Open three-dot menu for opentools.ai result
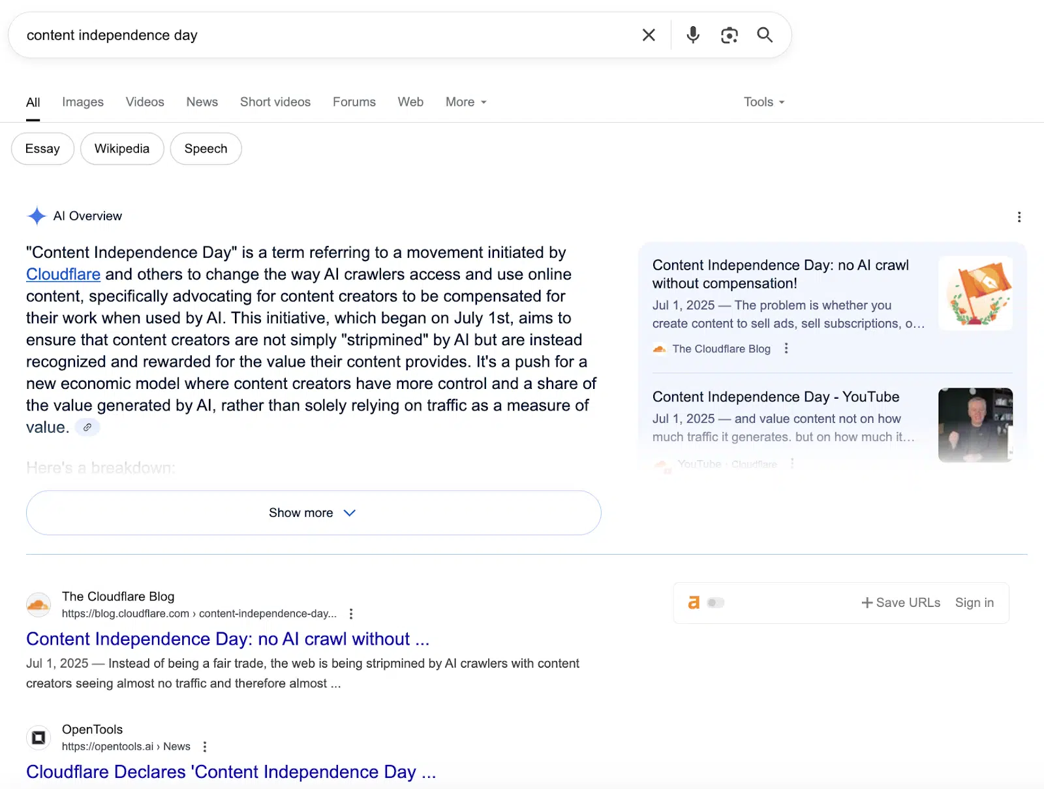Viewport: 1044px width, 789px height. click(x=205, y=747)
